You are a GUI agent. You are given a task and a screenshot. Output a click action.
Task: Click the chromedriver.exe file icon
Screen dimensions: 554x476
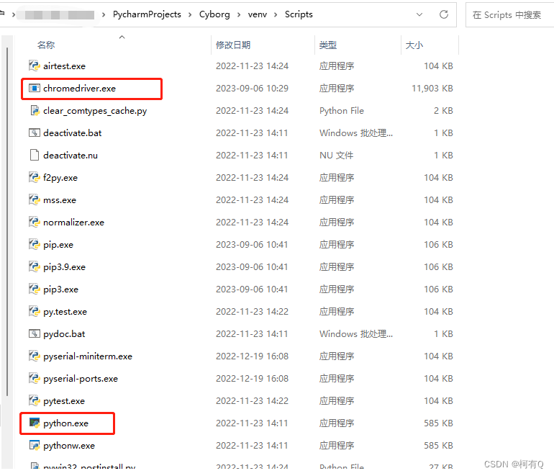click(35, 88)
